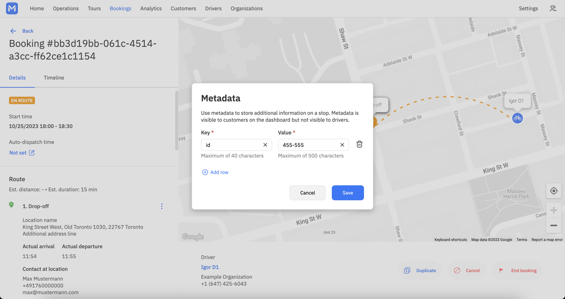
Task: Click Actual departure time 11:55
Action: [69, 256]
